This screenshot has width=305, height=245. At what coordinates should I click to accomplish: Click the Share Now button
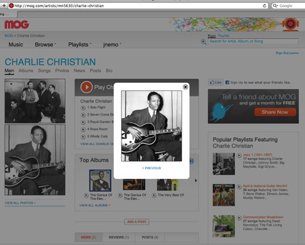(x=275, y=112)
